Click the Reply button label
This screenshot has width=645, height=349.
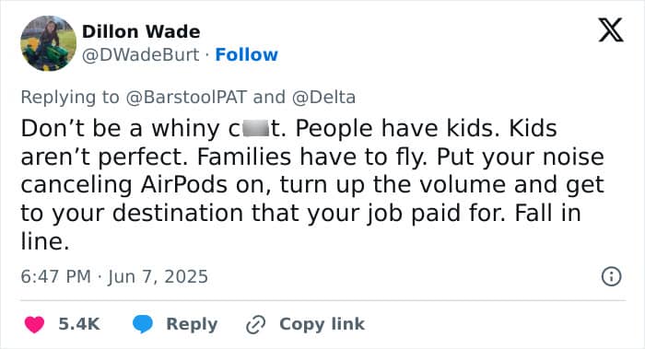(x=192, y=324)
